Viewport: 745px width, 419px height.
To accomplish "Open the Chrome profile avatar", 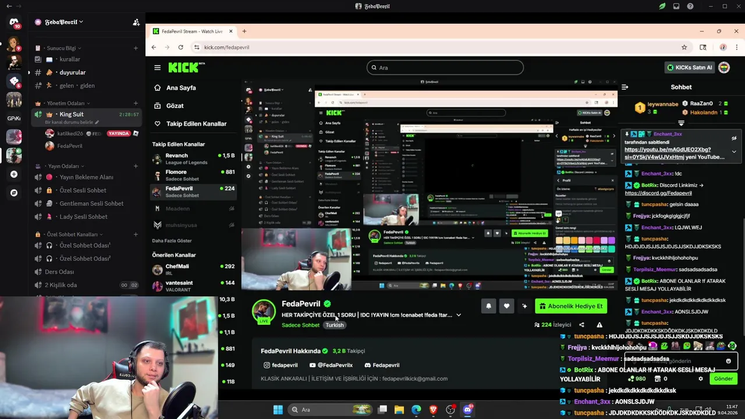I will tap(723, 47).
